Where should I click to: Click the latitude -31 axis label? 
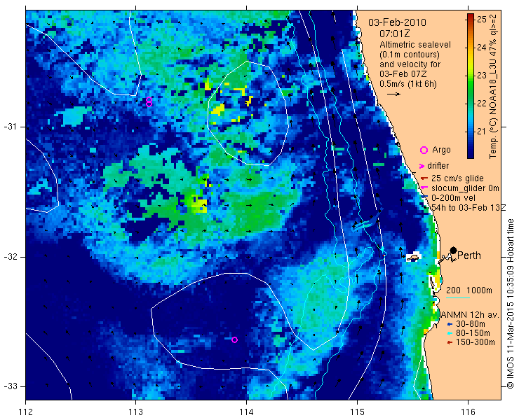10,127
